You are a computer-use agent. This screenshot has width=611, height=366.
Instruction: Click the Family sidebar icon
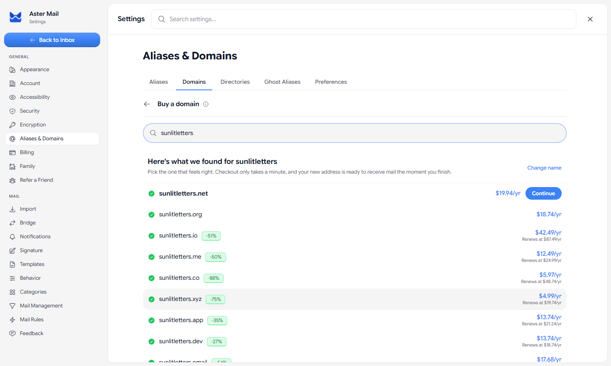(x=13, y=166)
